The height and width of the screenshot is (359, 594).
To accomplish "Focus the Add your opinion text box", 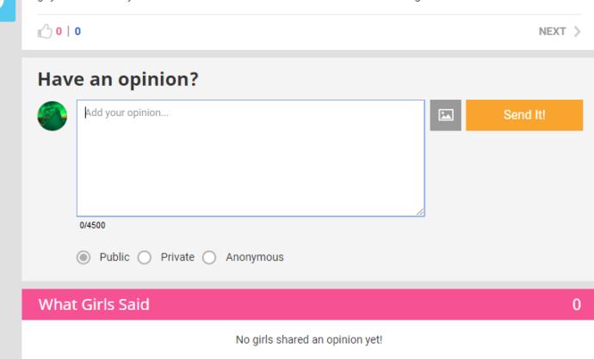I will pos(251,158).
